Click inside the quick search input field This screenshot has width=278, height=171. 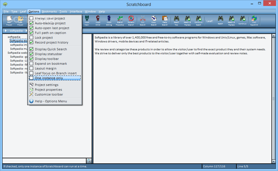(x=44, y=161)
